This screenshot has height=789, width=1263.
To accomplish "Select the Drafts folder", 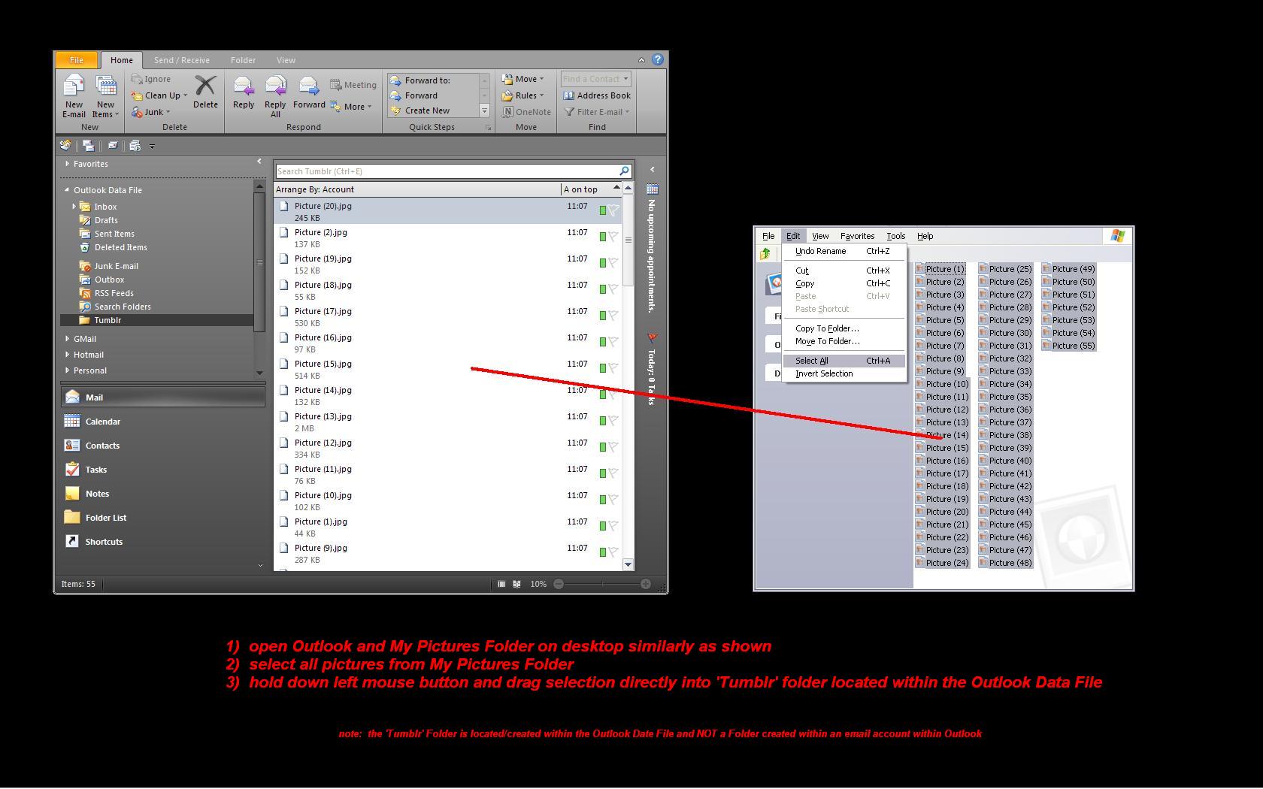I will click(x=98, y=220).
